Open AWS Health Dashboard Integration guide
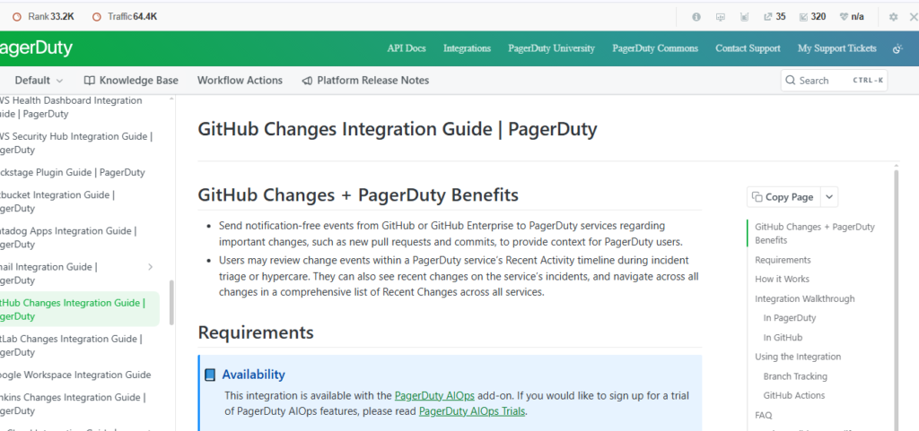The image size is (919, 431). pyautogui.click(x=71, y=107)
